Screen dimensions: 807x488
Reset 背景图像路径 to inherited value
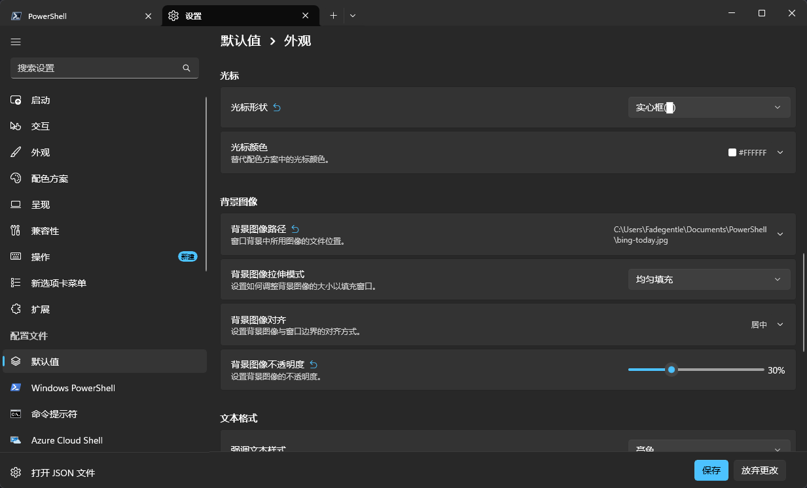tap(295, 229)
